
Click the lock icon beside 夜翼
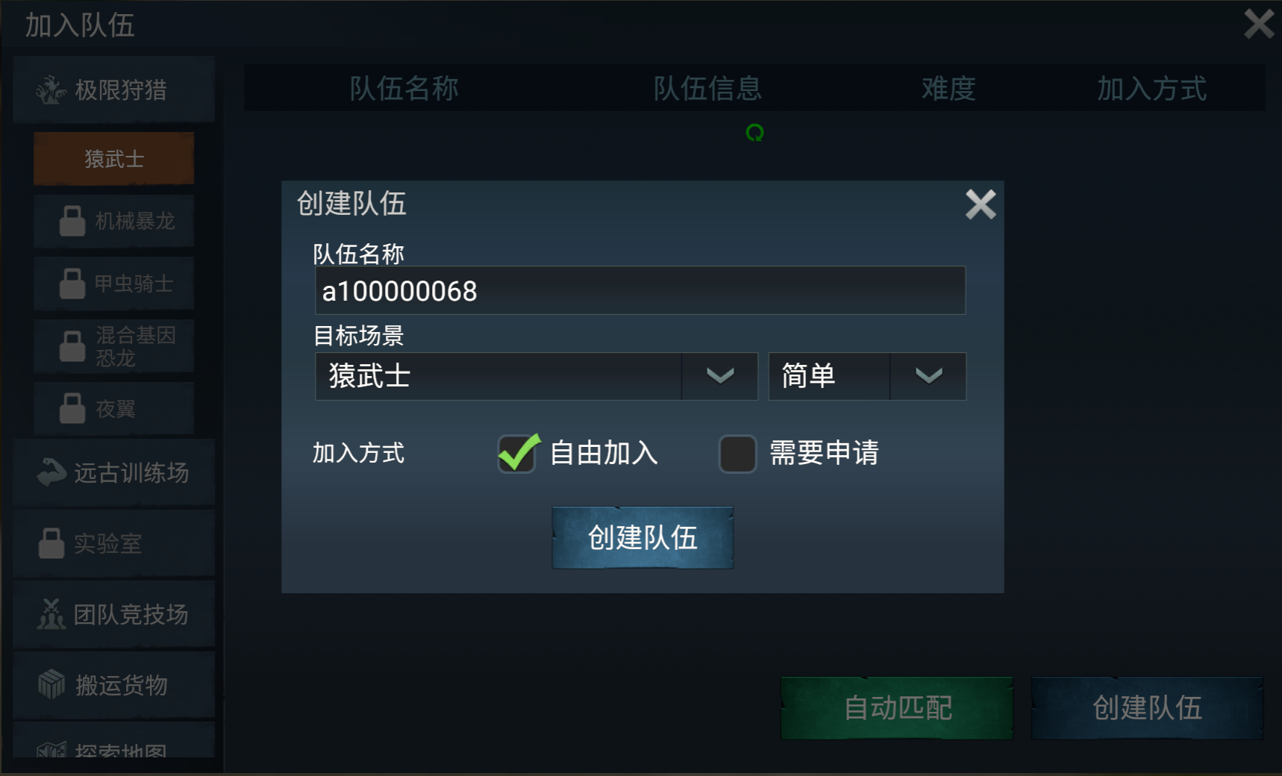[x=72, y=408]
